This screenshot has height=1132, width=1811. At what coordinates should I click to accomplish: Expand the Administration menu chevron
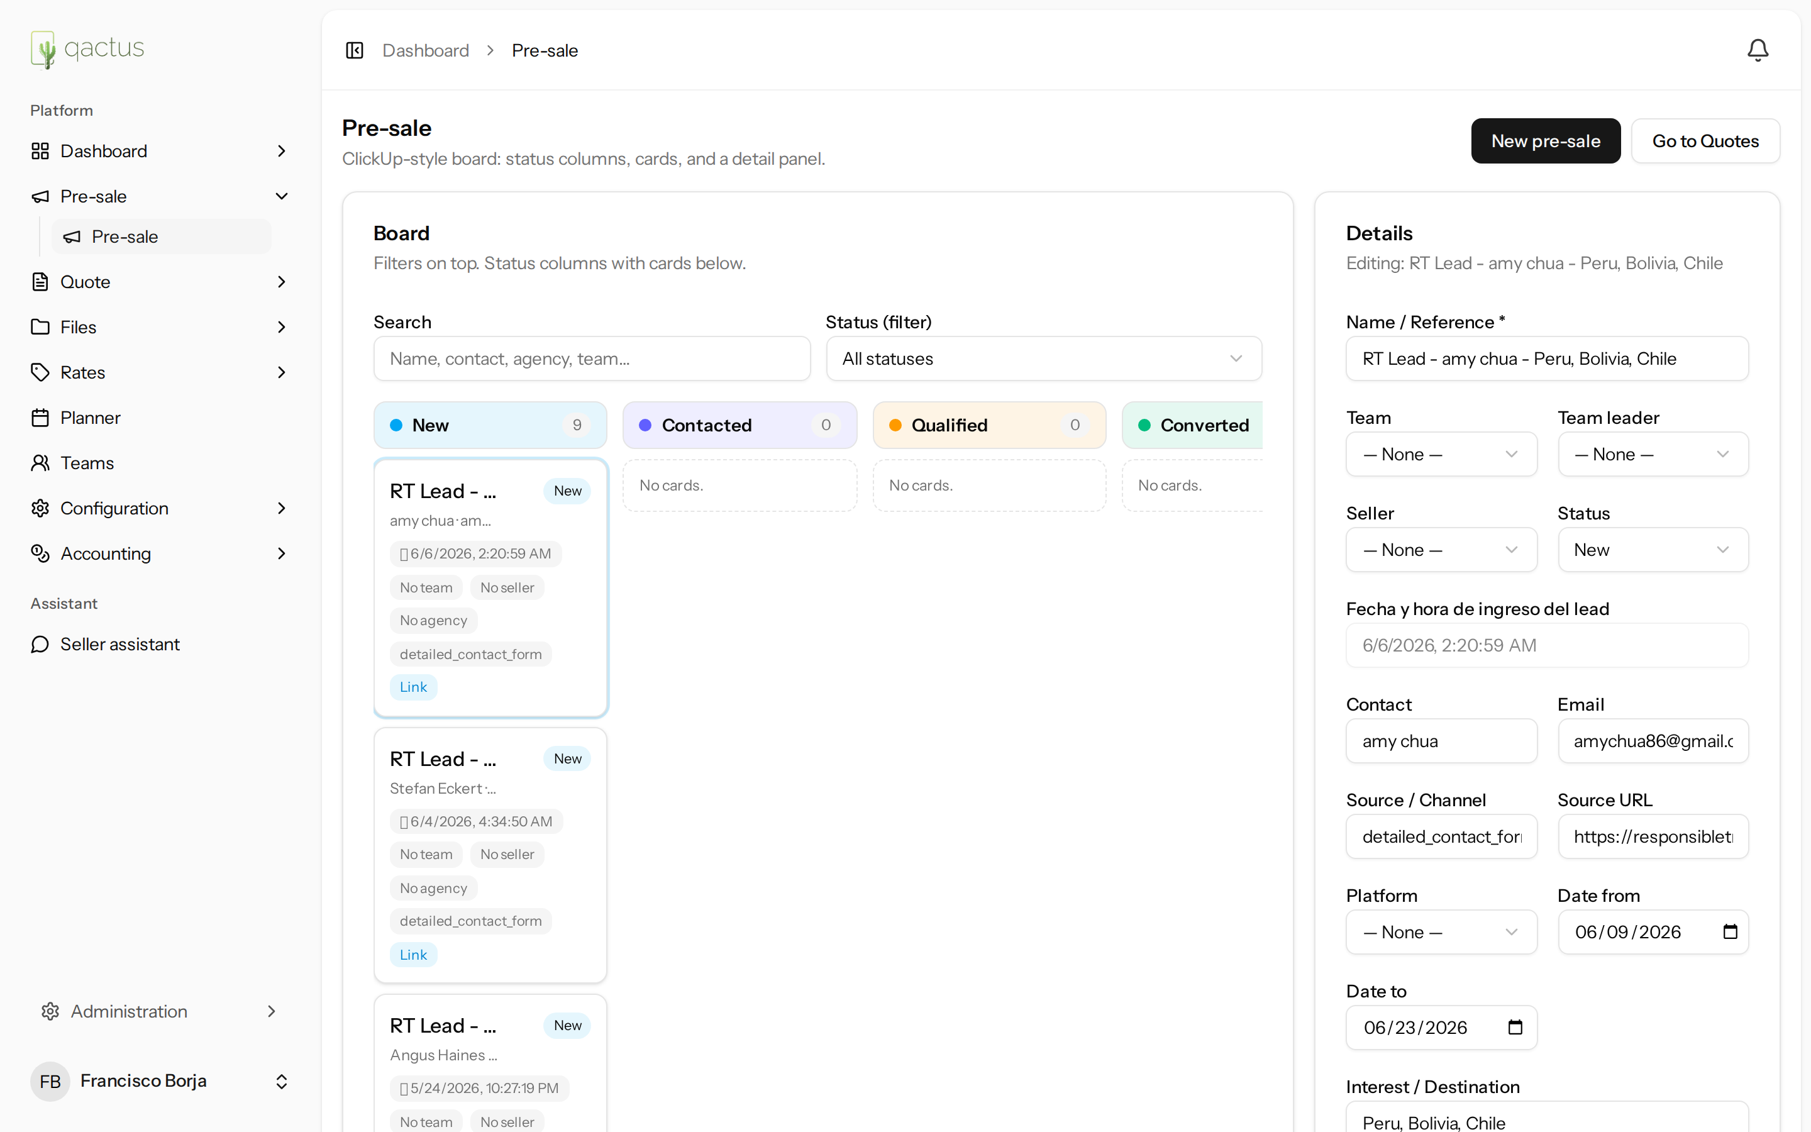pos(272,1011)
